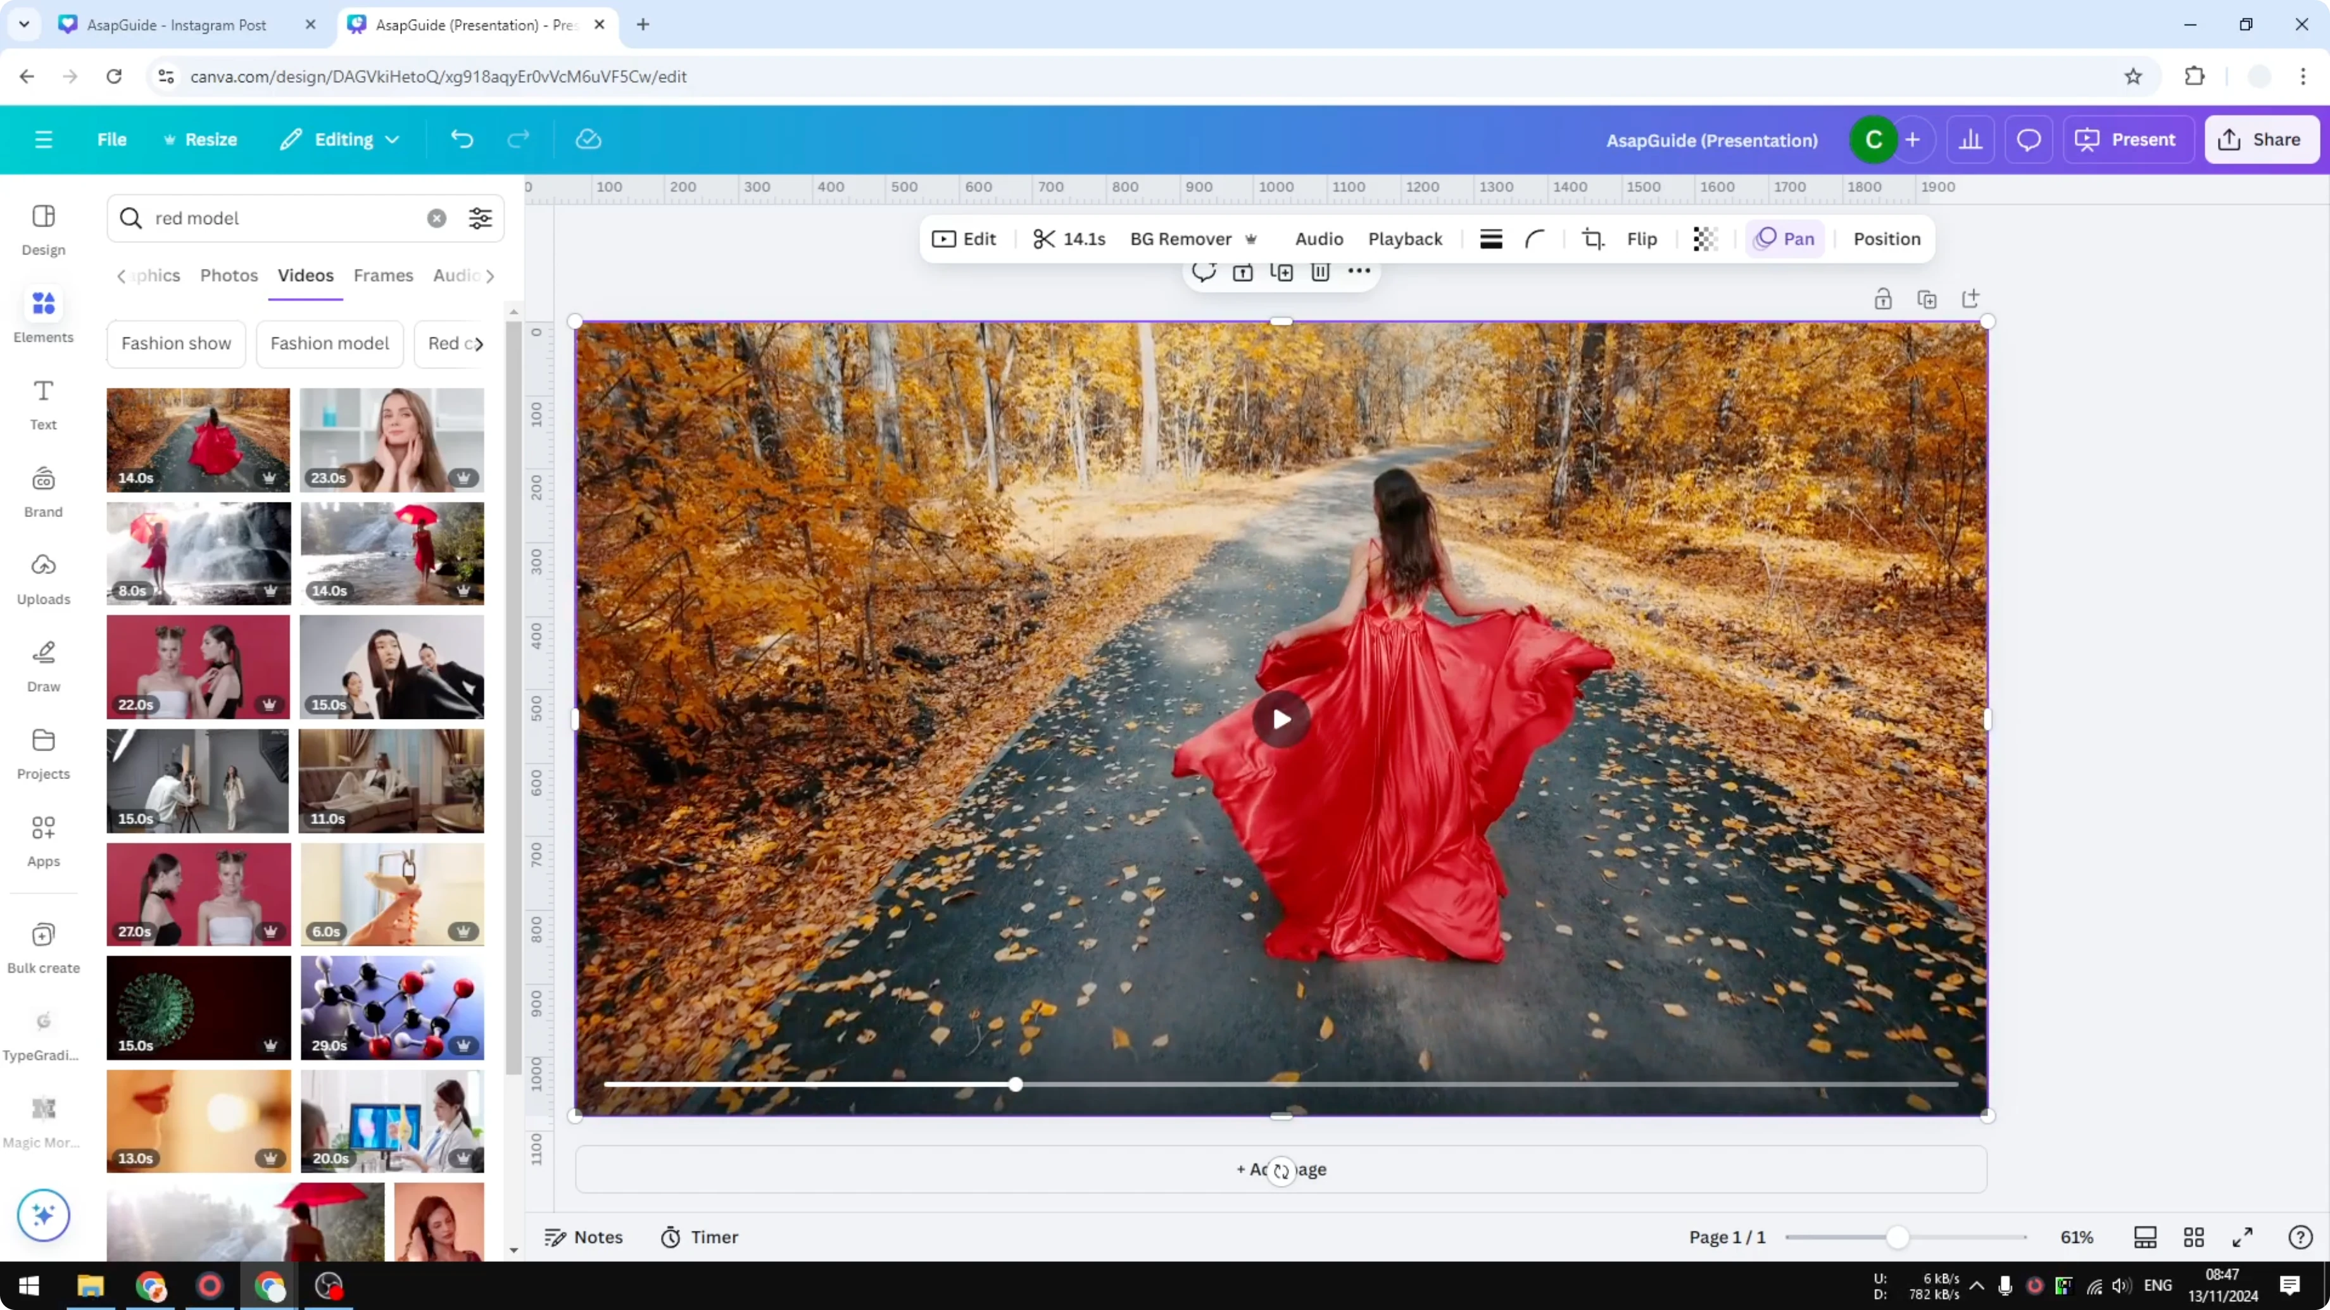2330x1310 pixels.
Task: Select the Elements panel icon
Action: (x=42, y=314)
